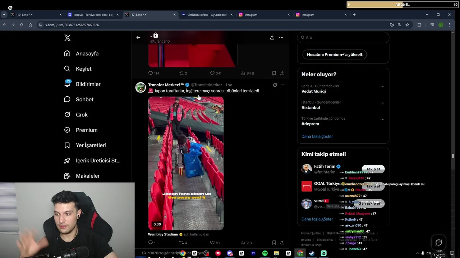The height and width of the screenshot is (258, 460).
Task: Open Wembley Stadium source link
Action: tap(163, 234)
